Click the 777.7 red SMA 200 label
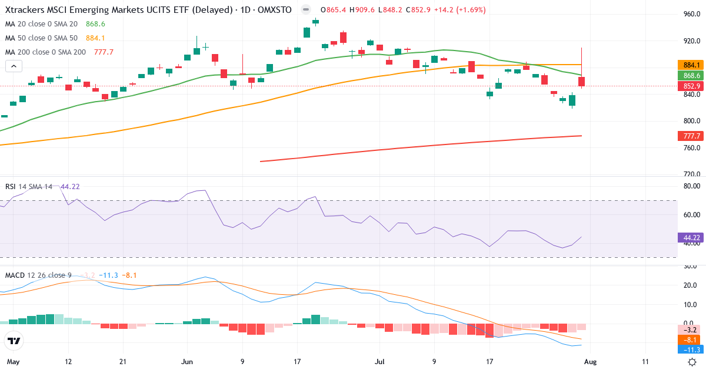706x370 pixels. click(x=691, y=136)
